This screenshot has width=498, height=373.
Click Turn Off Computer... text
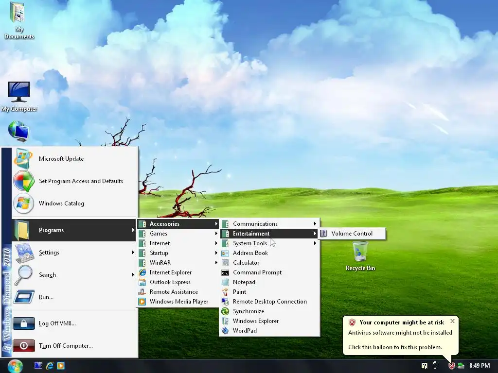click(66, 345)
